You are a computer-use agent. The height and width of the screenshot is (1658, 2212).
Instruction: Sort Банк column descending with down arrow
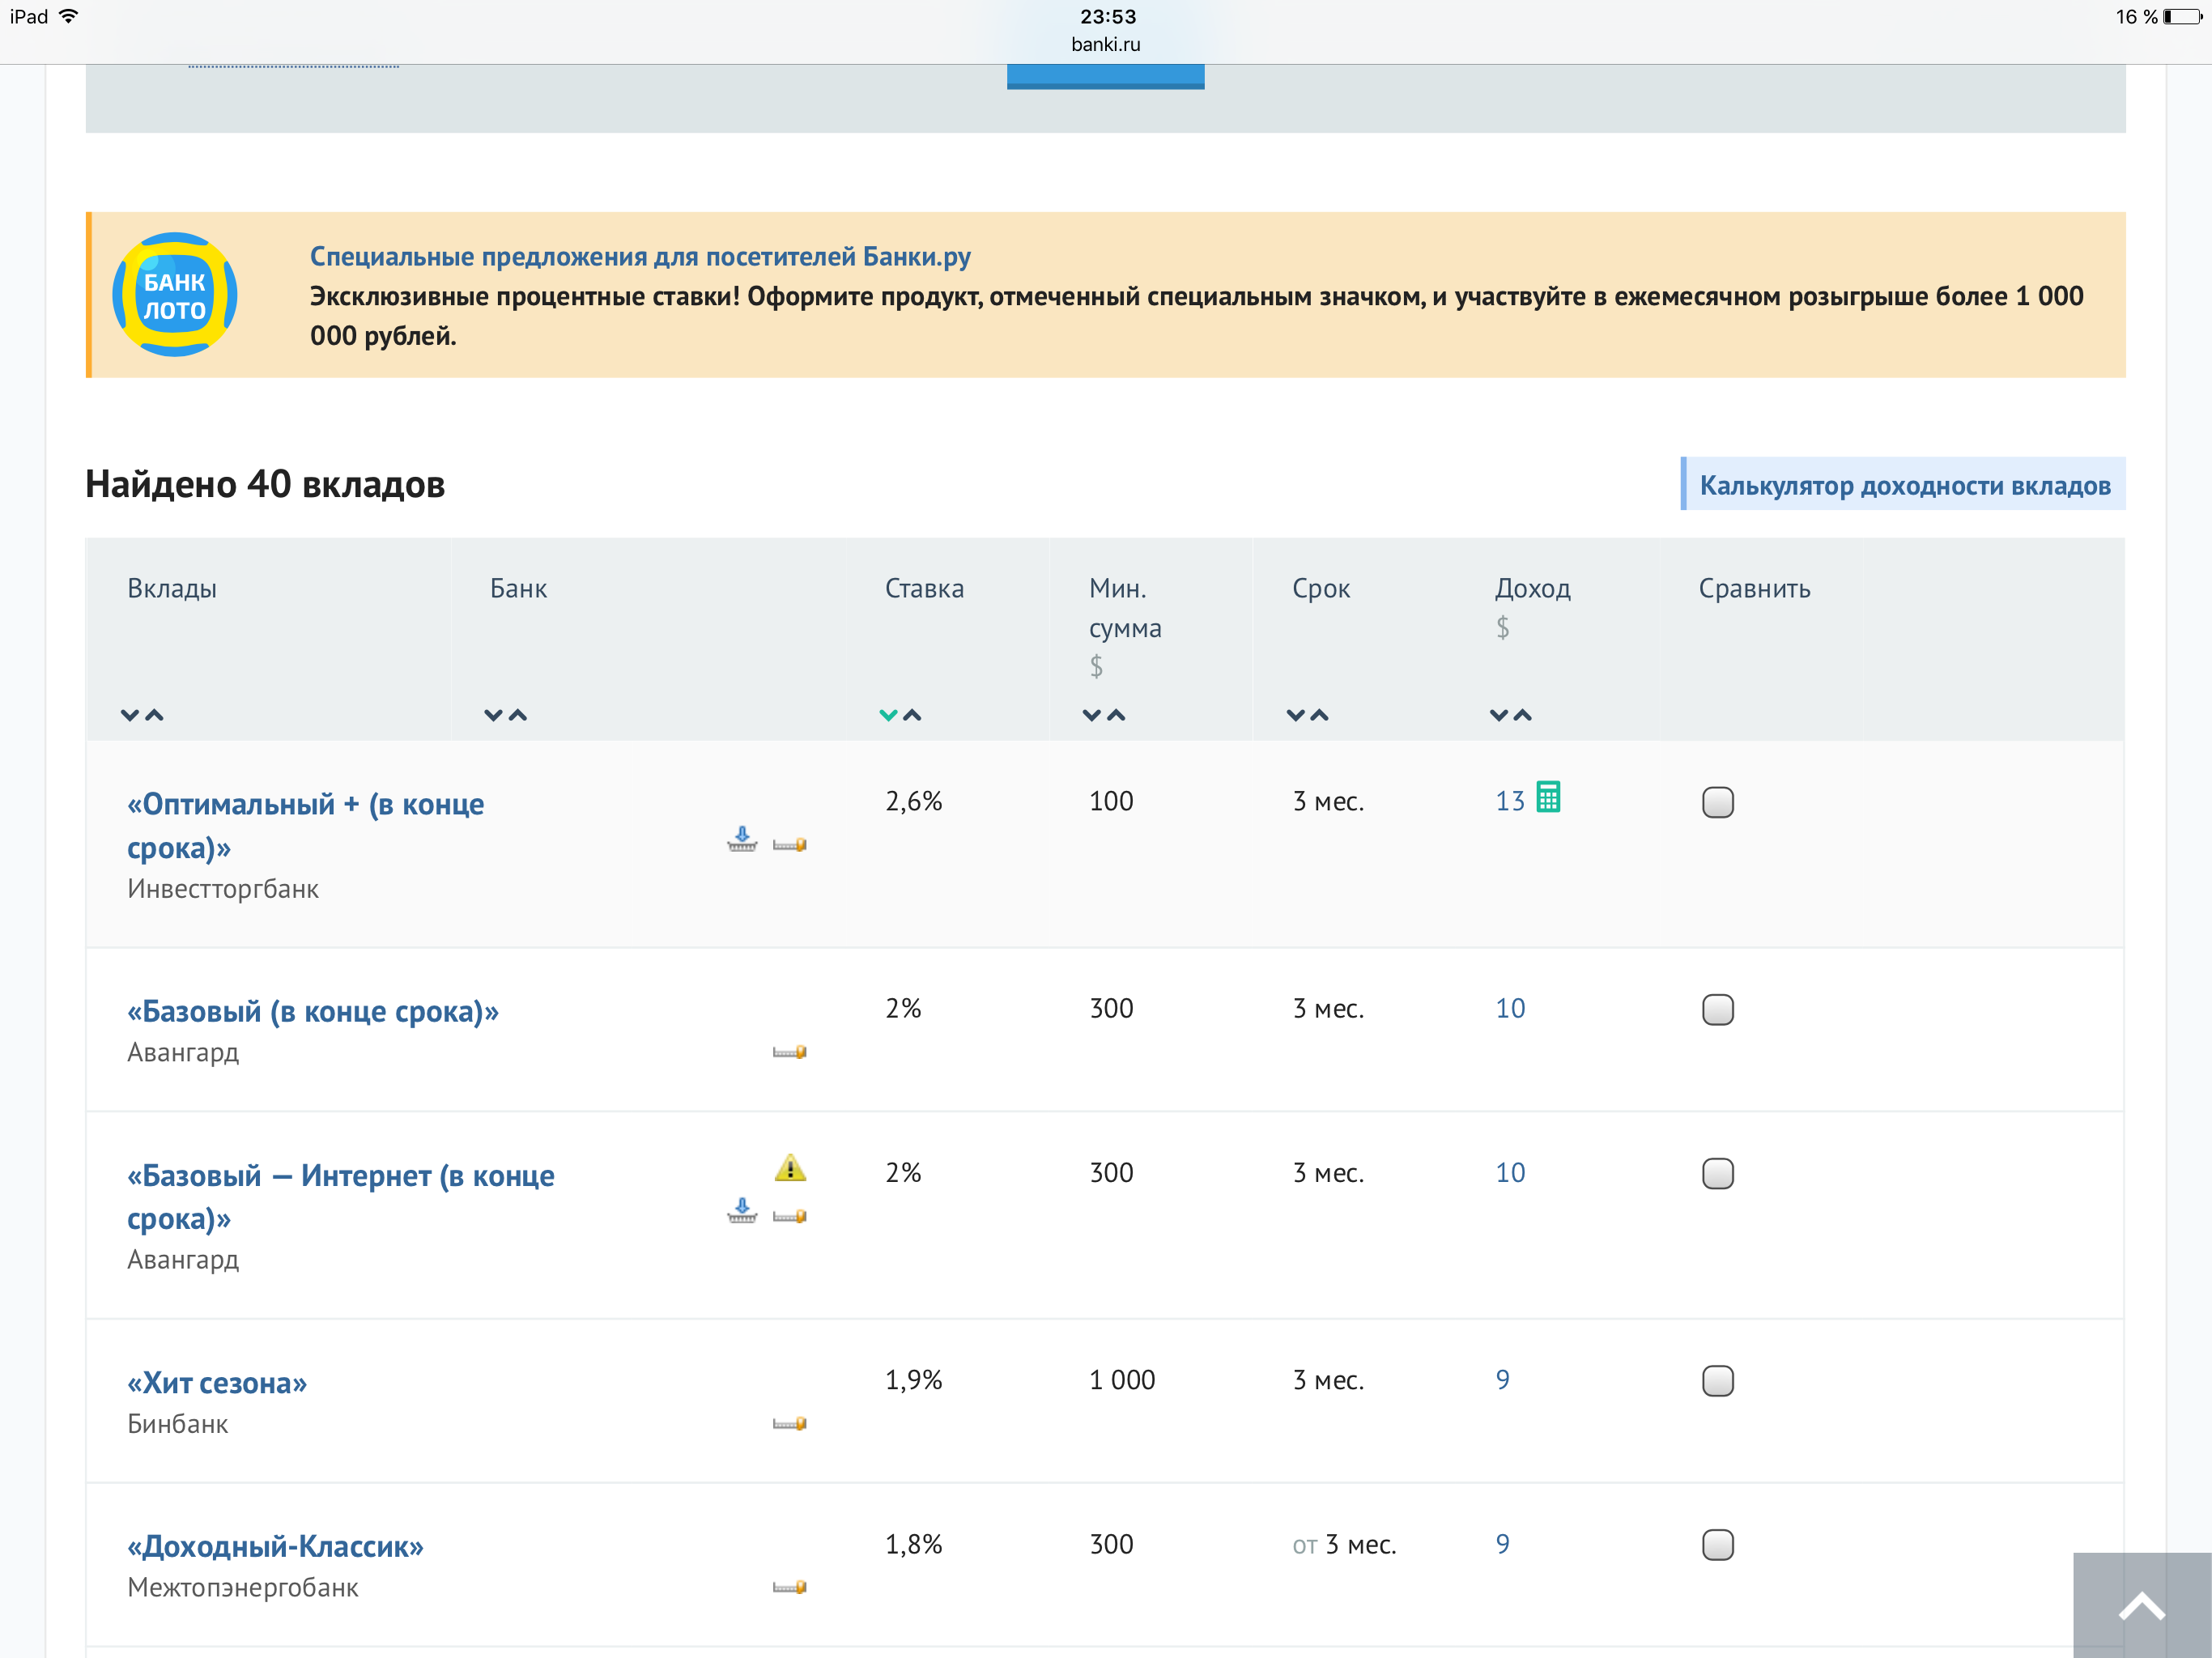[x=493, y=715]
